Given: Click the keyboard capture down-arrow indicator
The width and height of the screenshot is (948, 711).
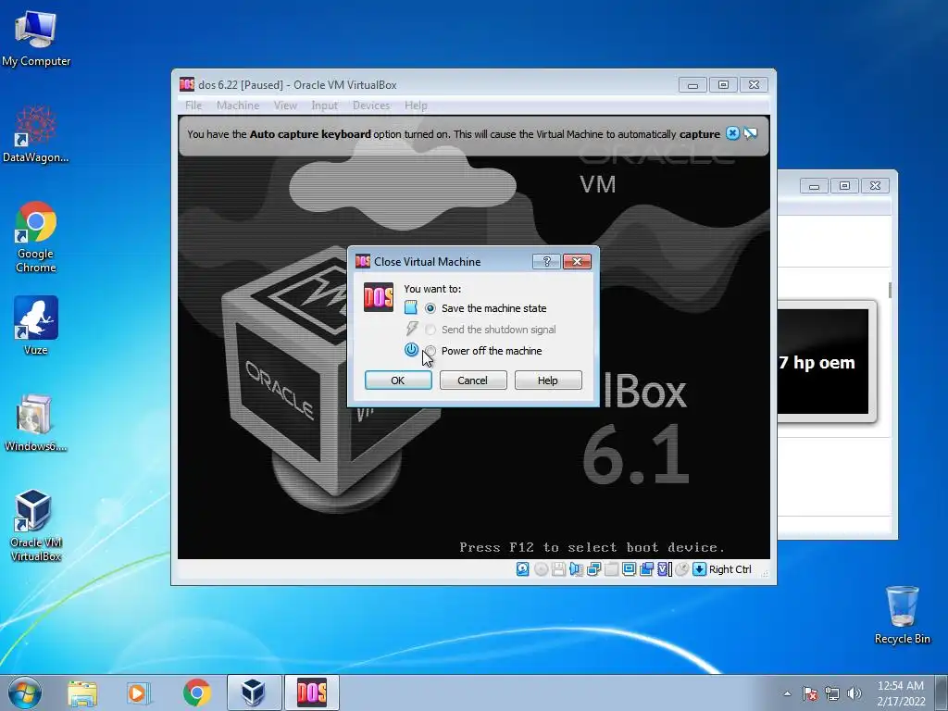Looking at the screenshot, I should tap(700, 569).
